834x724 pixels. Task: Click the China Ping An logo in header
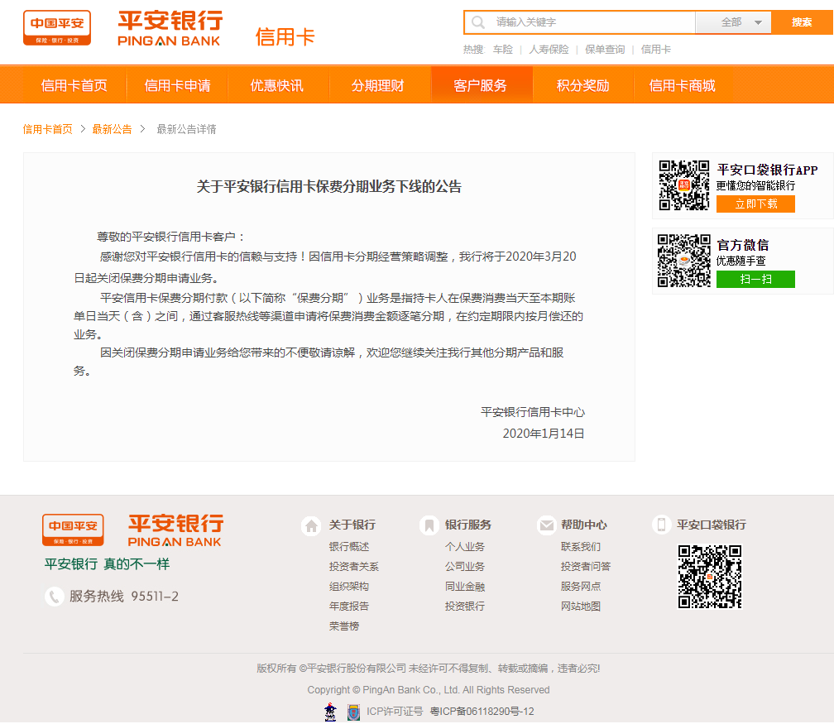[x=57, y=27]
